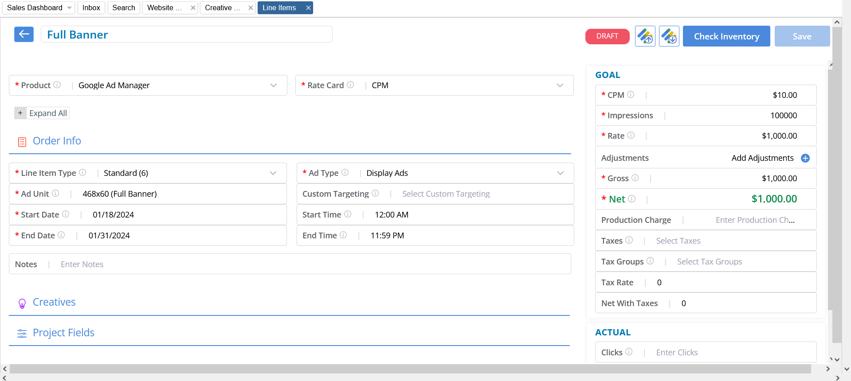This screenshot has width=851, height=381.
Task: Open the Product dropdown
Action: [273, 85]
